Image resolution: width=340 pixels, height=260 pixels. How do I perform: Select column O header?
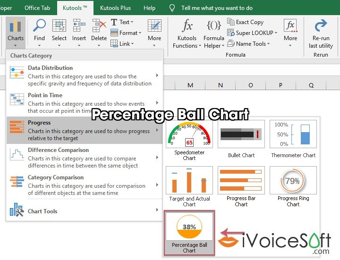click(x=251, y=85)
